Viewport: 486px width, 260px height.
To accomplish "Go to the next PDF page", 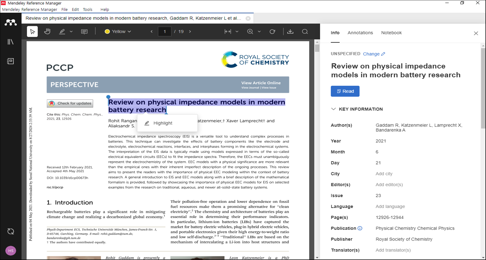I will (190, 31).
